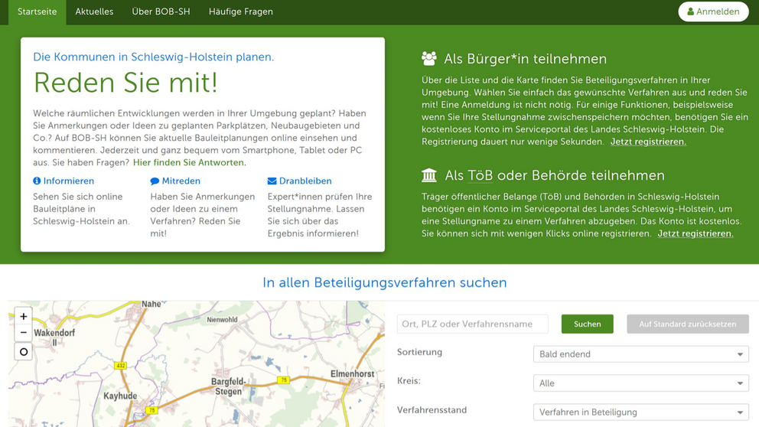Click the TöB abbreviation in the heading
The width and height of the screenshot is (759, 427).
pyautogui.click(x=480, y=175)
